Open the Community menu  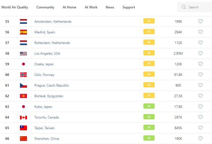45,7
